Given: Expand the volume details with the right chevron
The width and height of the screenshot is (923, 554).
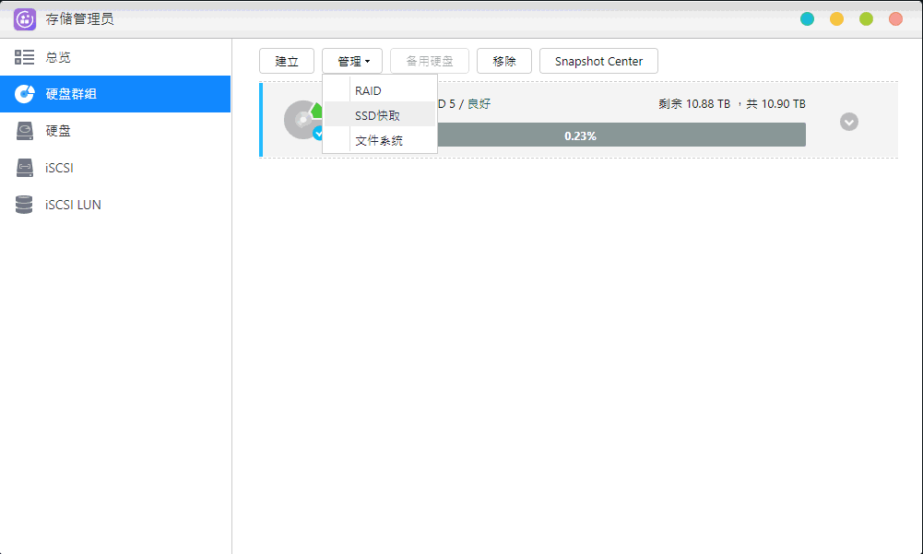Looking at the screenshot, I should (x=848, y=121).
